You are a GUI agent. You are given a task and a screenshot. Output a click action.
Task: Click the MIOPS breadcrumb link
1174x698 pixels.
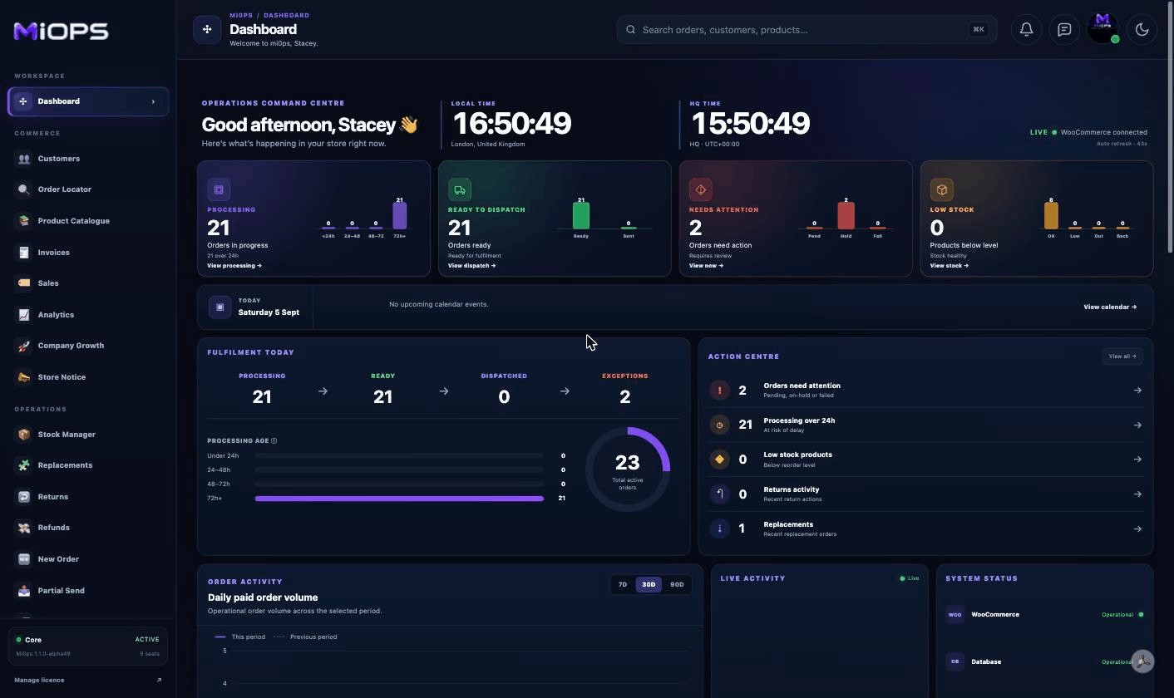point(241,16)
